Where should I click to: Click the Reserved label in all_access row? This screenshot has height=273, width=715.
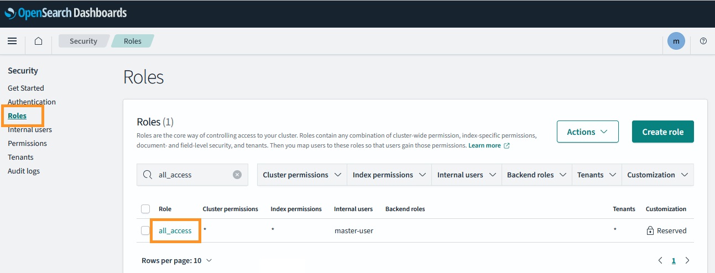671,230
